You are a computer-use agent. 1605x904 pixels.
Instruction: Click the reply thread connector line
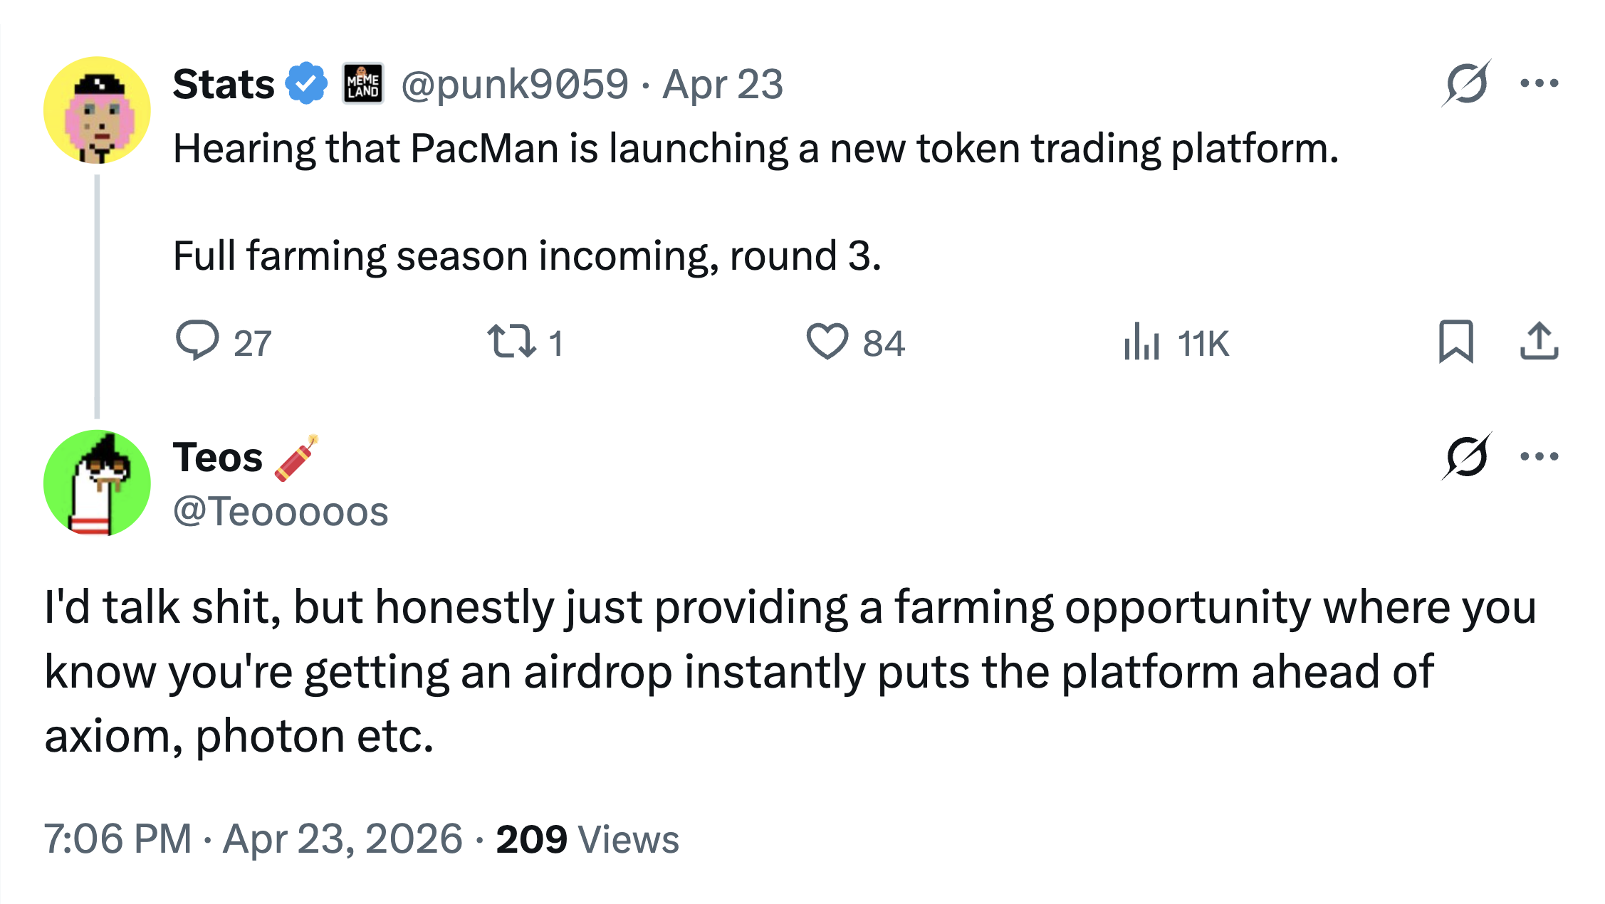[x=96, y=299]
